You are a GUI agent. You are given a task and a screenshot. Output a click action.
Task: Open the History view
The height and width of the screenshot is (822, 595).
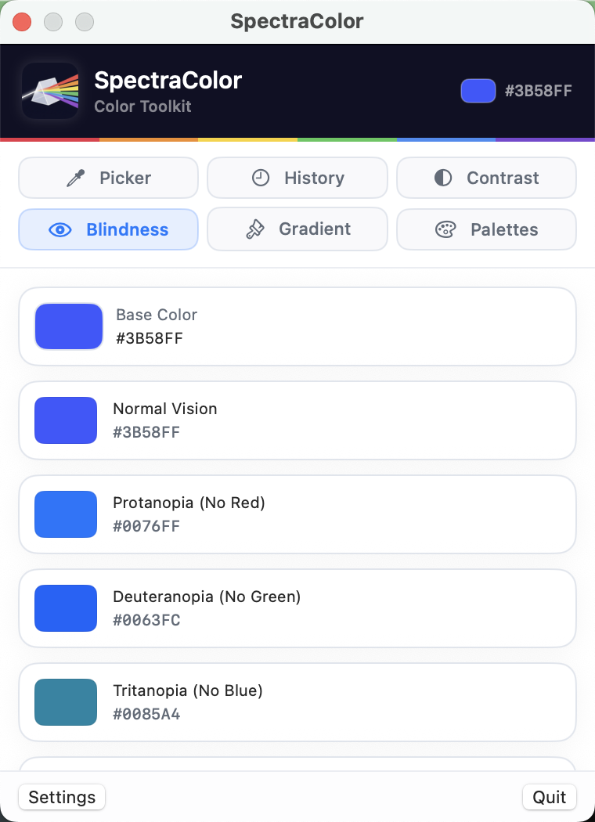(297, 178)
